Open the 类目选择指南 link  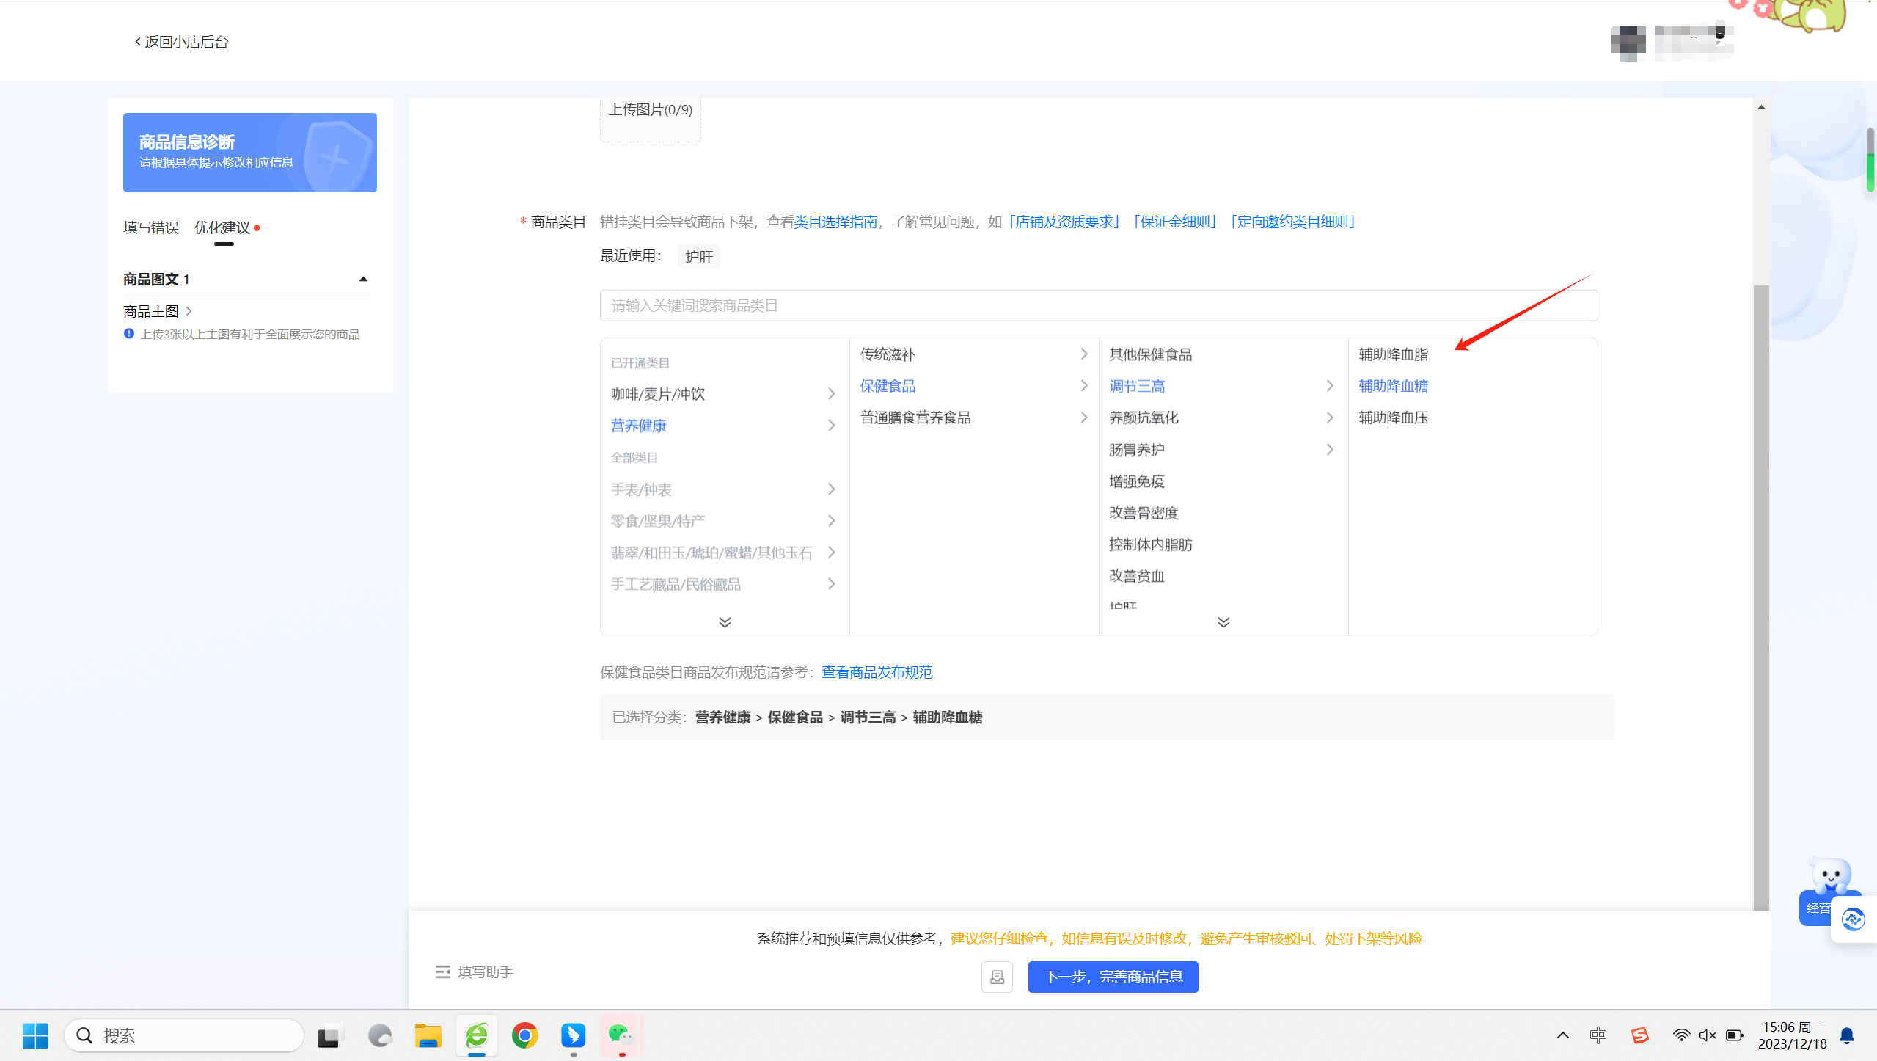tap(836, 222)
